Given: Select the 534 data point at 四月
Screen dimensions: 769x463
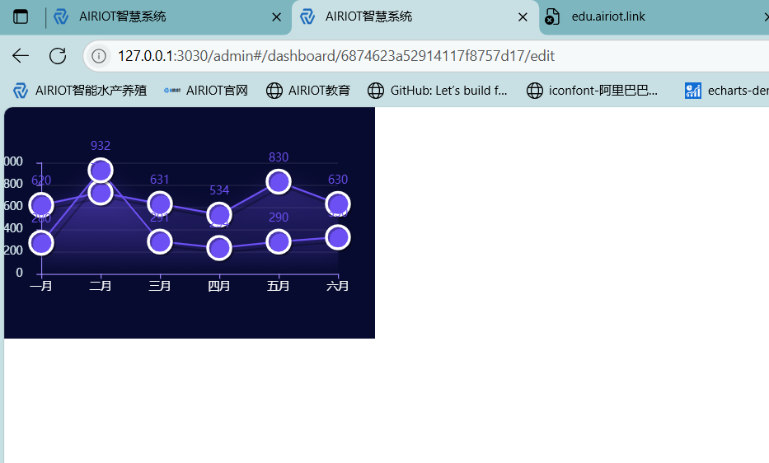Looking at the screenshot, I should click(219, 214).
